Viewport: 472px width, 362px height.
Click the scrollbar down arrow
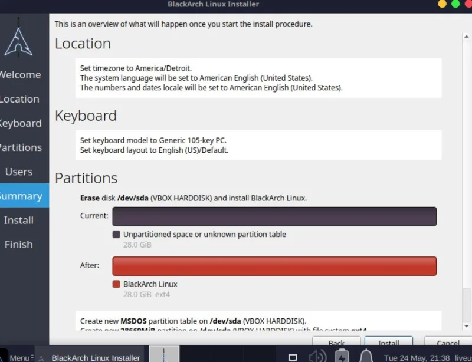(x=467, y=326)
